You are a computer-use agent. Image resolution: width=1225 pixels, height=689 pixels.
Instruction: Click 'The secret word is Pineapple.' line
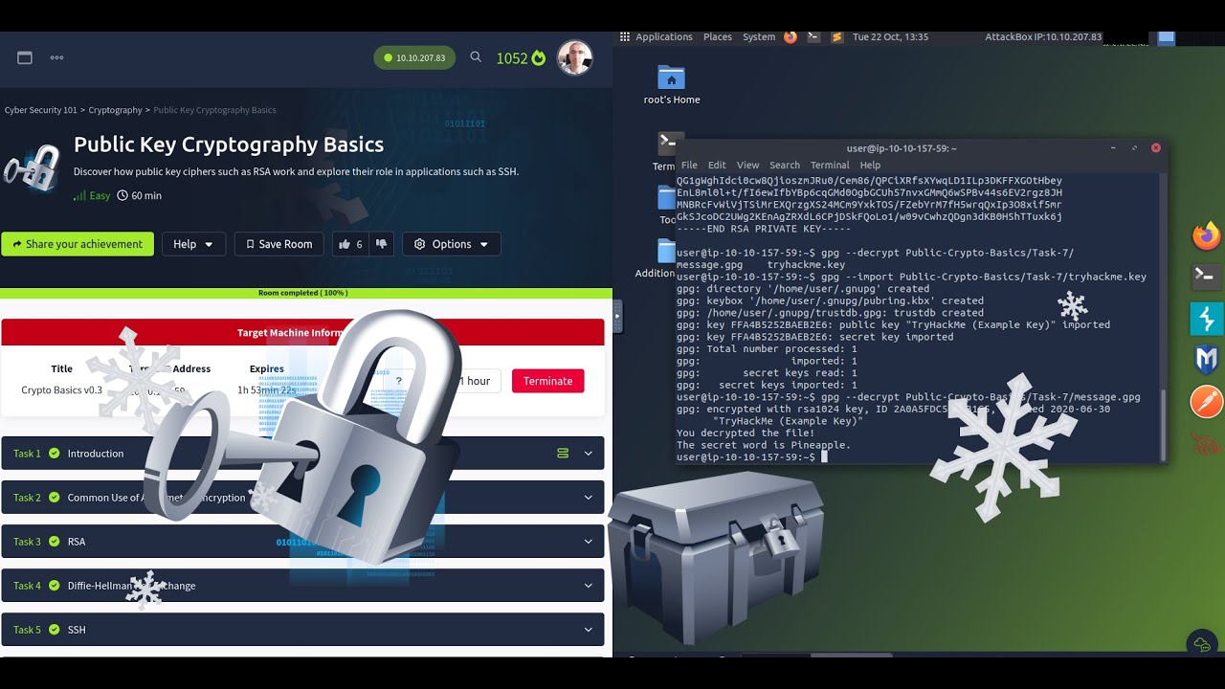tap(764, 445)
